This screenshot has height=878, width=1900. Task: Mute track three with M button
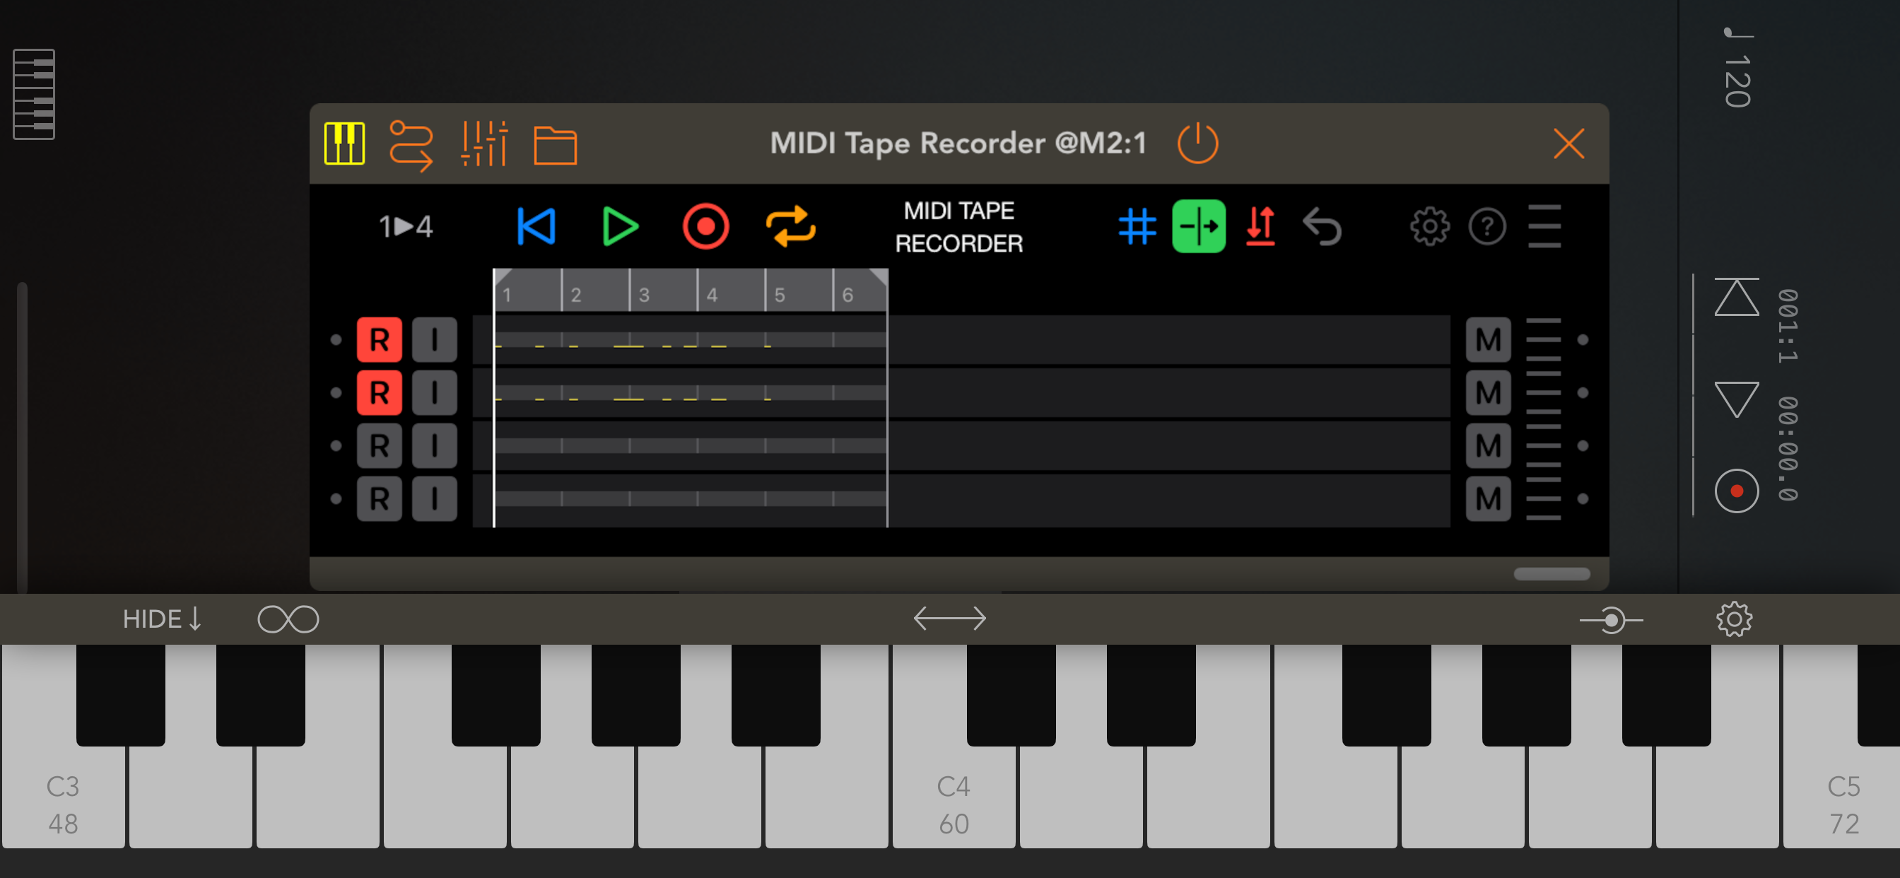1488,445
